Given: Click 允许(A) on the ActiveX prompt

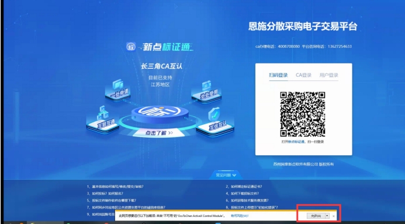Looking at the screenshot, I should coord(316,216).
